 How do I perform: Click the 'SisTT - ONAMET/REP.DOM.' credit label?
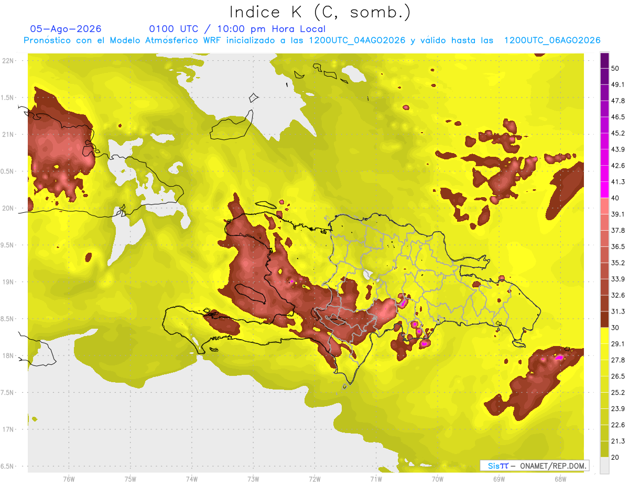[x=535, y=466]
